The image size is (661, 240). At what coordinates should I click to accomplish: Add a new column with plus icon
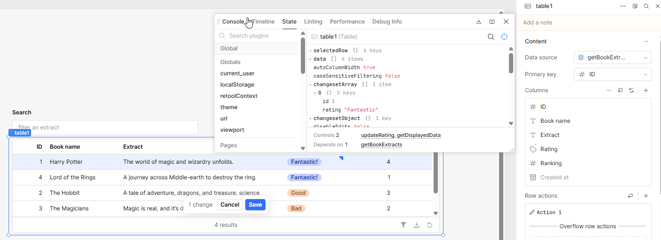pyautogui.click(x=646, y=90)
